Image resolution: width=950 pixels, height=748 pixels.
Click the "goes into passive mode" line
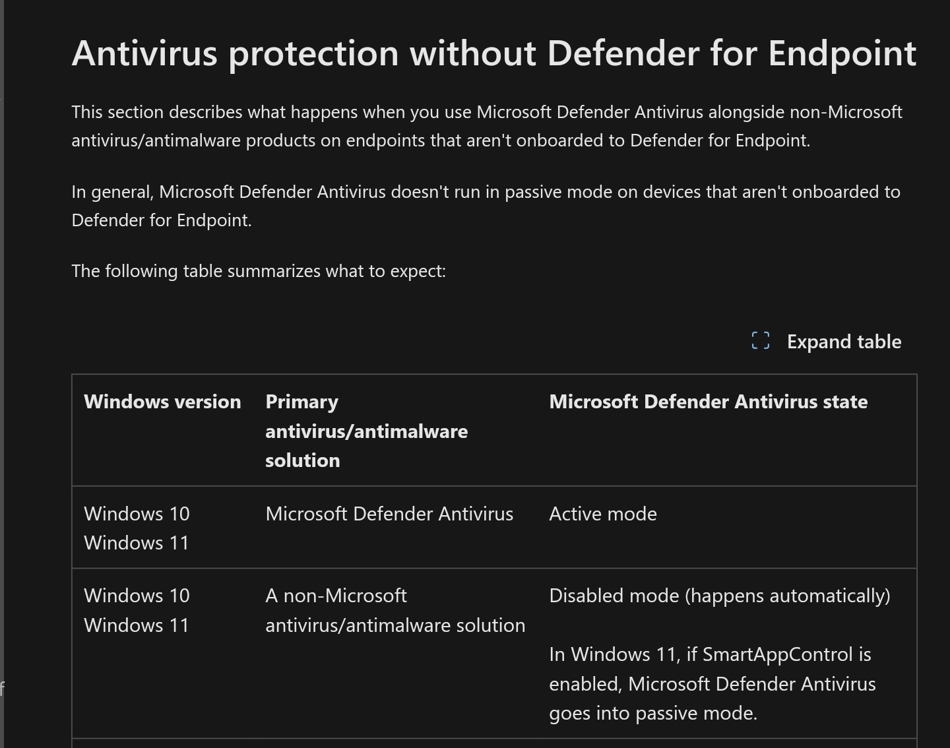(652, 713)
